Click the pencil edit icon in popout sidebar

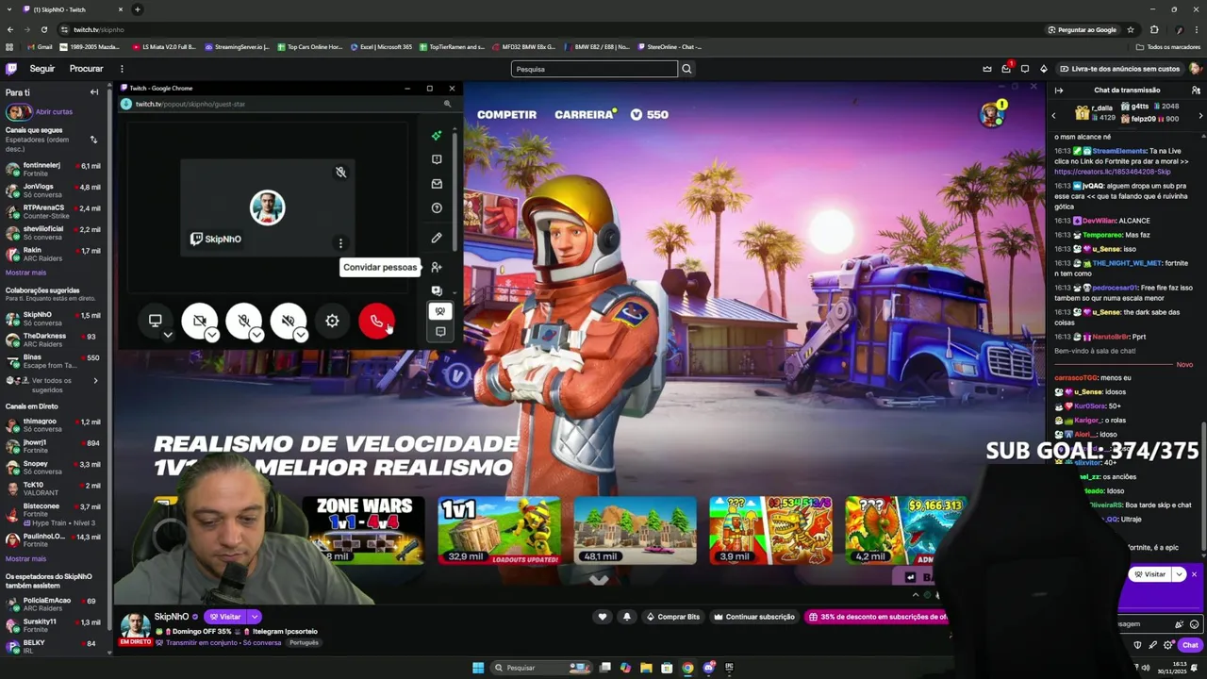coord(437,238)
